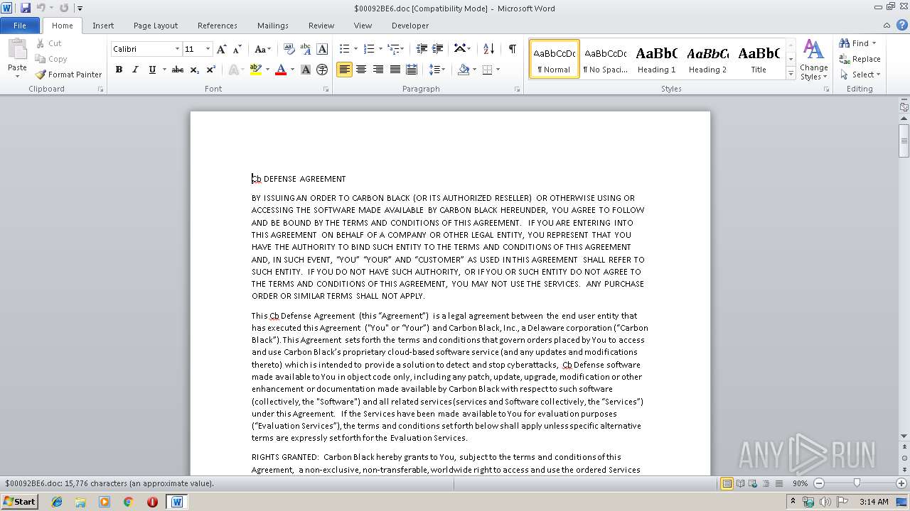Toggle Italic formatting
The width and height of the screenshot is (910, 511).
pos(135,70)
